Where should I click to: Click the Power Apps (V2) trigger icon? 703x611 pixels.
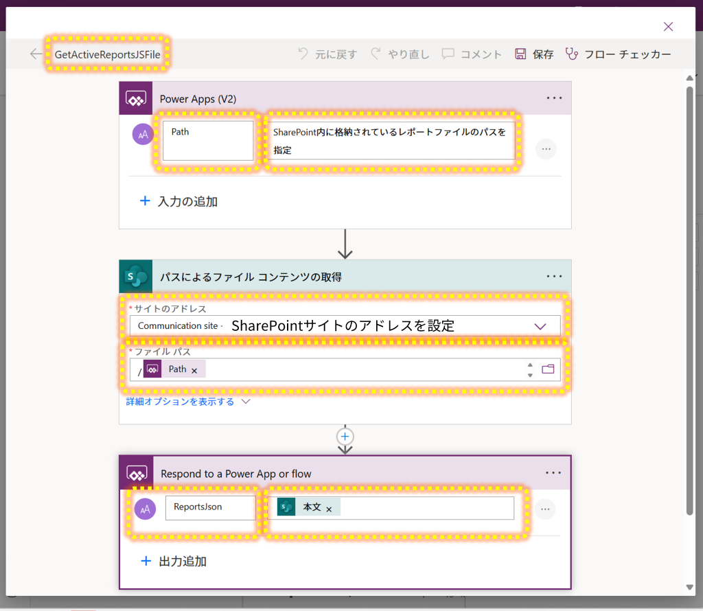[x=136, y=98]
